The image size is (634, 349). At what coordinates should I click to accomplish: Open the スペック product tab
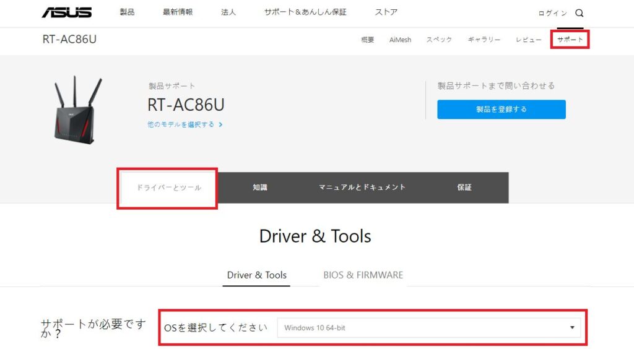click(439, 40)
